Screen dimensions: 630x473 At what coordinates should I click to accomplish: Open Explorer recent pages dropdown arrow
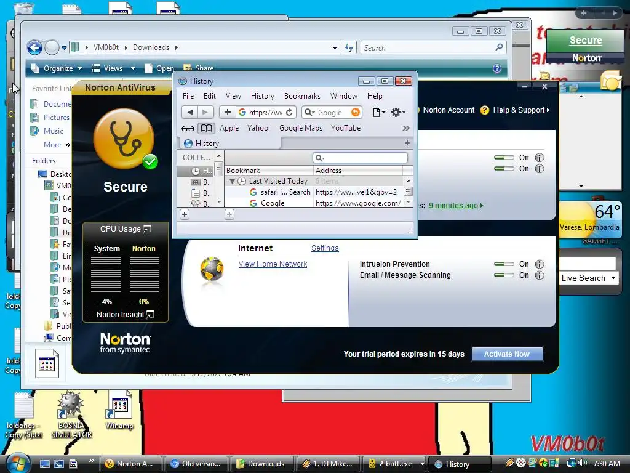[64, 48]
